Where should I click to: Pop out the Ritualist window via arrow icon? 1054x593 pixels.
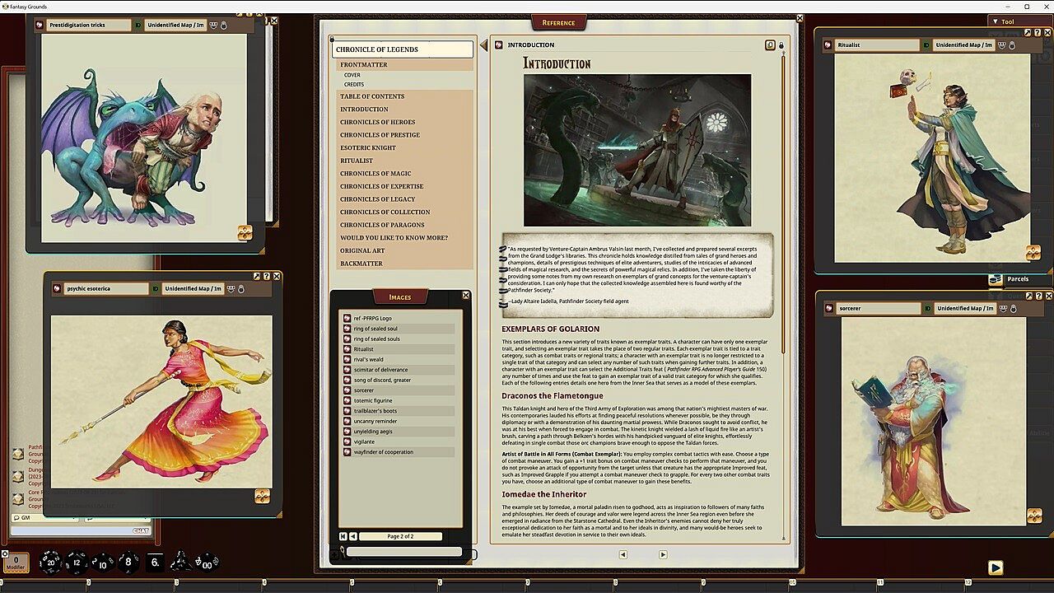click(x=1028, y=33)
